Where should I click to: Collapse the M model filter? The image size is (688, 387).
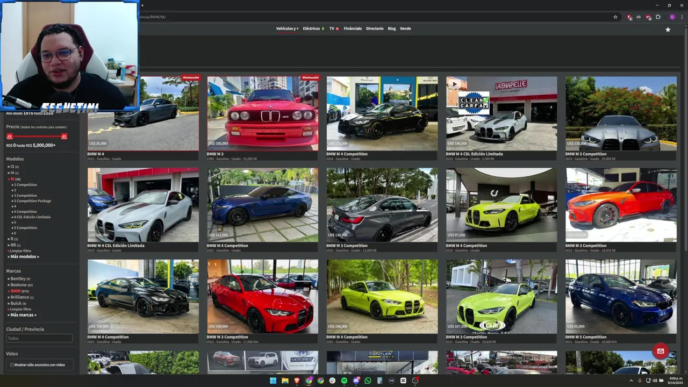coord(14,179)
